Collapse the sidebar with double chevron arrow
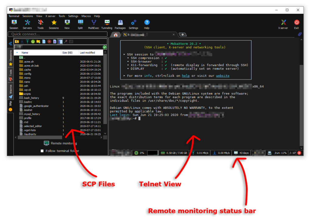Viewport: 312px width, 220px height. tap(11, 44)
